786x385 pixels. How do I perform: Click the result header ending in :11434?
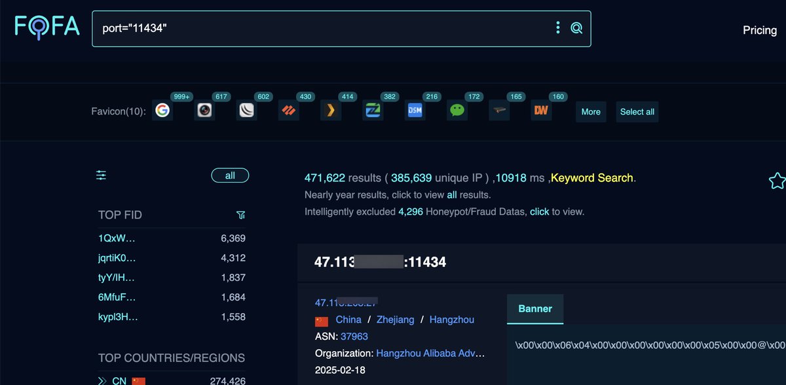tap(380, 262)
